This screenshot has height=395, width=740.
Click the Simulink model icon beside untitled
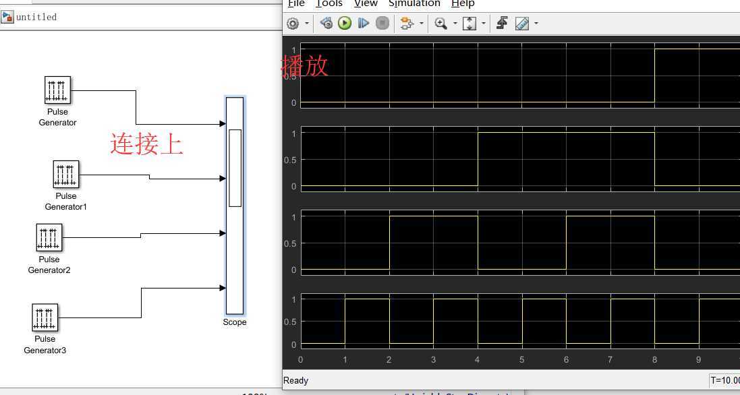(x=7, y=18)
